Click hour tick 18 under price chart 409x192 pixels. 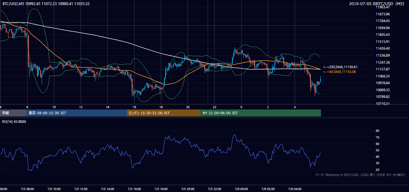point(161,107)
